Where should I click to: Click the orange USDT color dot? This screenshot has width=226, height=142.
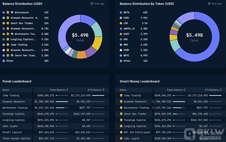tap(121, 34)
